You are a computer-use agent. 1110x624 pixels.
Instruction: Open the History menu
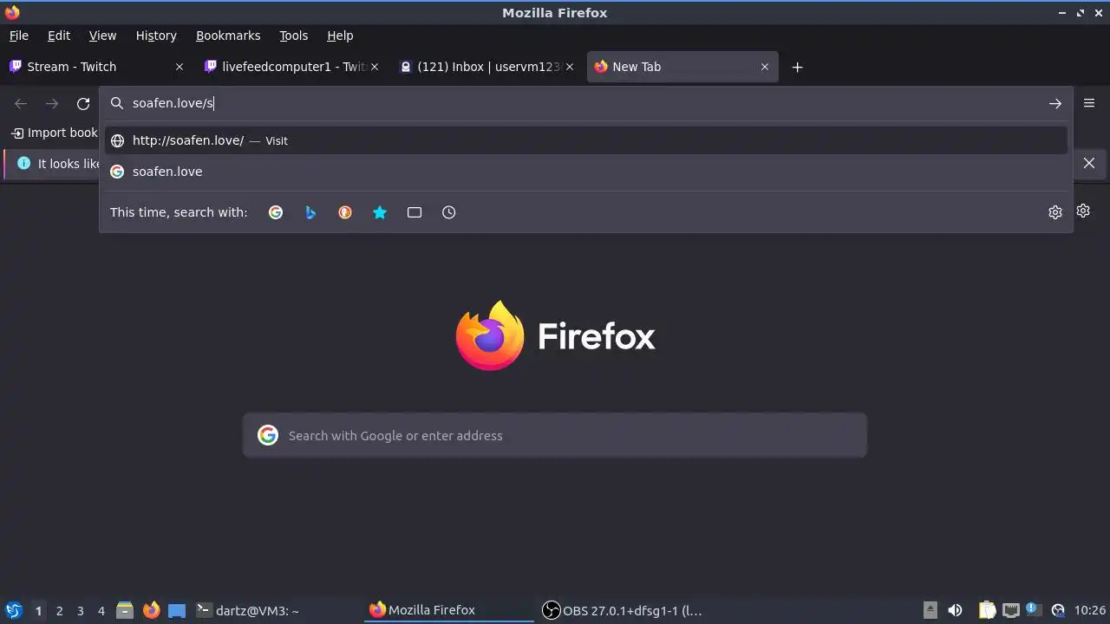pyautogui.click(x=156, y=36)
